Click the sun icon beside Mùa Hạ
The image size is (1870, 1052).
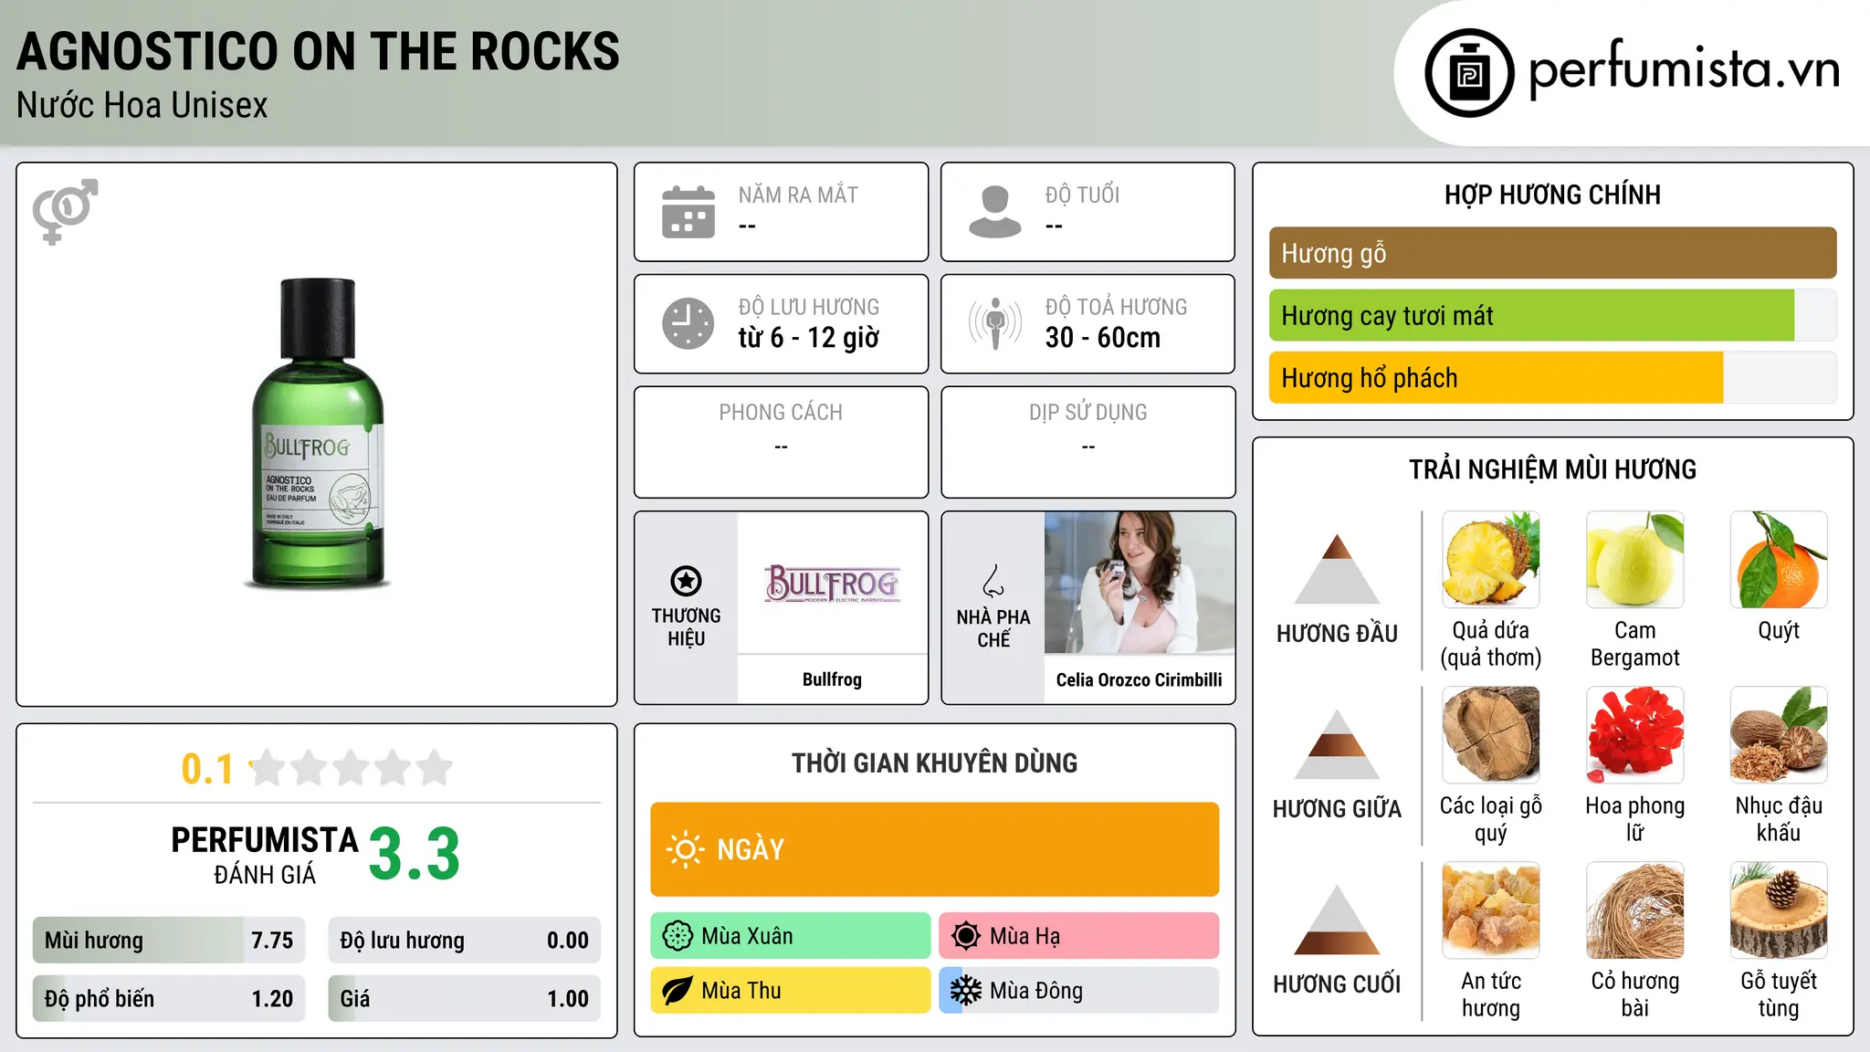966,936
